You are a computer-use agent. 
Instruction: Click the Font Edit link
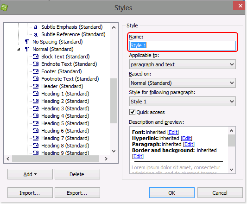point(173,132)
